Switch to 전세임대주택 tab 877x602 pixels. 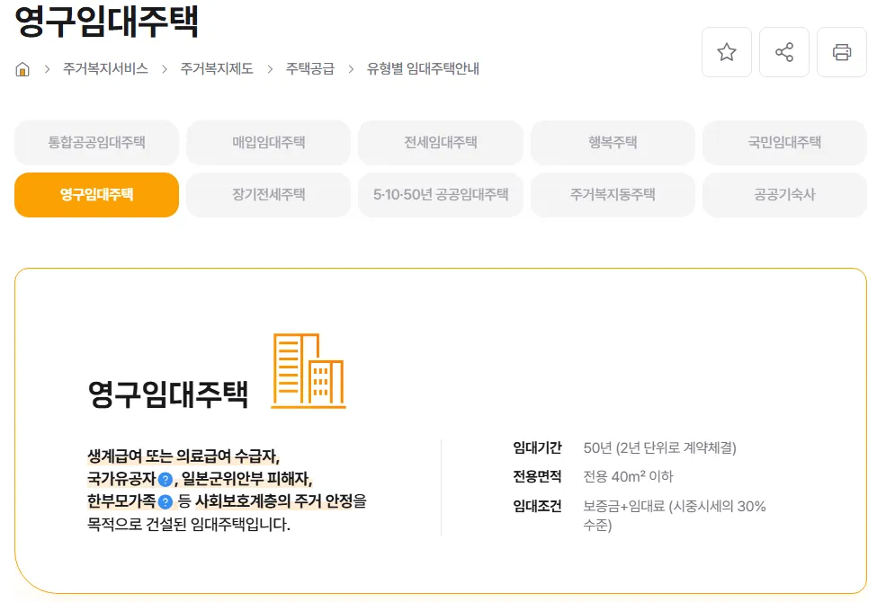coord(441,143)
